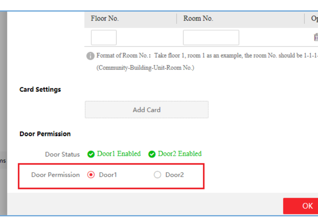The width and height of the screenshot is (318, 222).
Task: Select the Door1 radio button
Action: pos(91,175)
